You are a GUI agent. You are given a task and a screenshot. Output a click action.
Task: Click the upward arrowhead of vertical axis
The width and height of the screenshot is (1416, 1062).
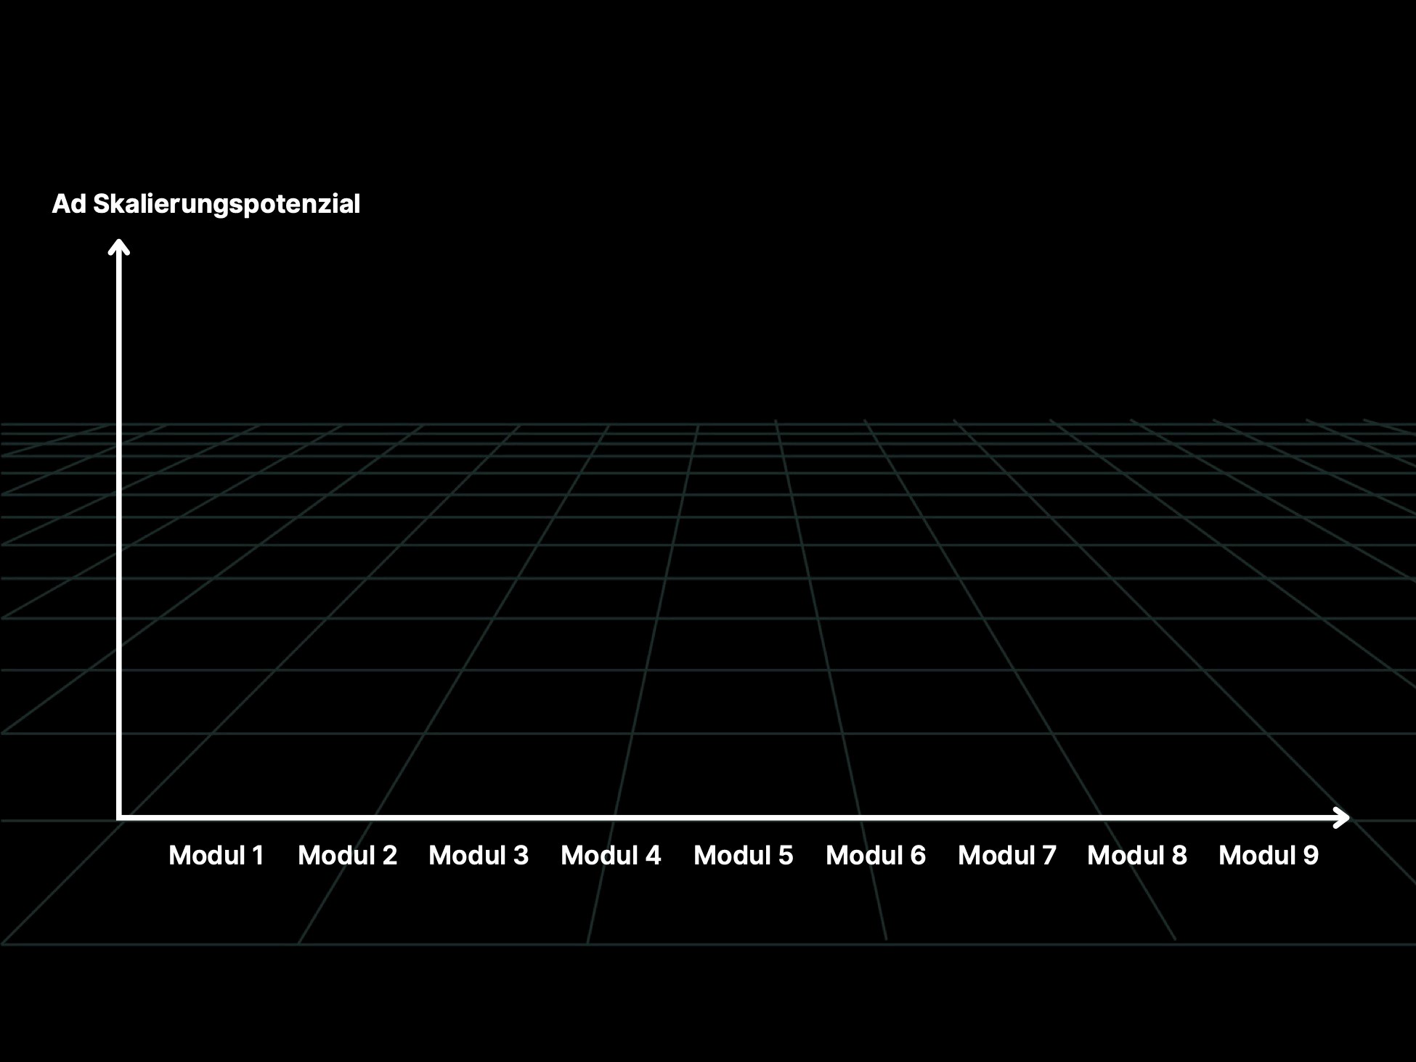(118, 246)
